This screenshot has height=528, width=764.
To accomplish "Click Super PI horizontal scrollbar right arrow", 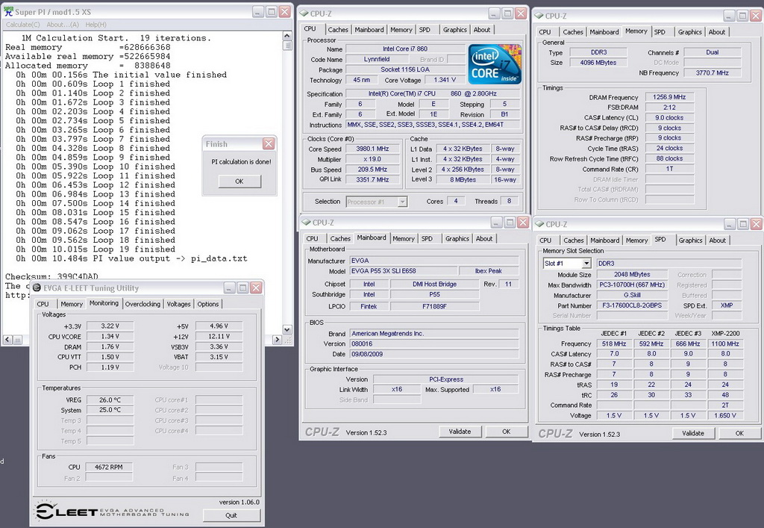I will tap(278, 340).
